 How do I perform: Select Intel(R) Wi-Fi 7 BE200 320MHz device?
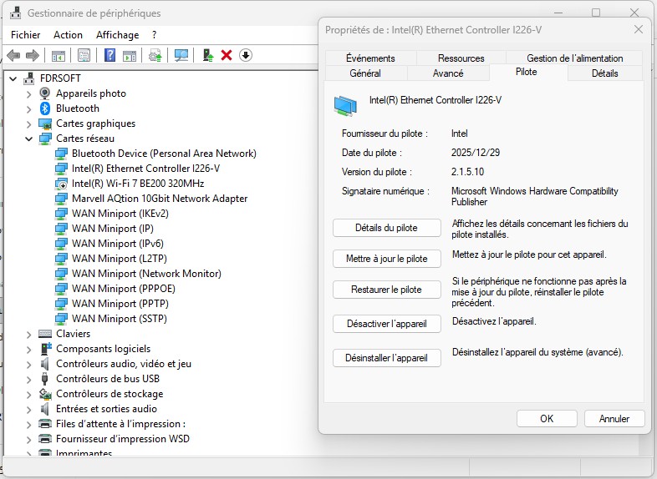(138, 184)
